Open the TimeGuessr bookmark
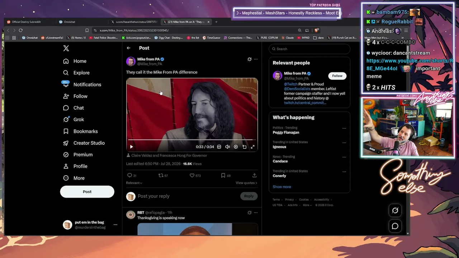Screen dimensions: 459x258 [211, 38]
